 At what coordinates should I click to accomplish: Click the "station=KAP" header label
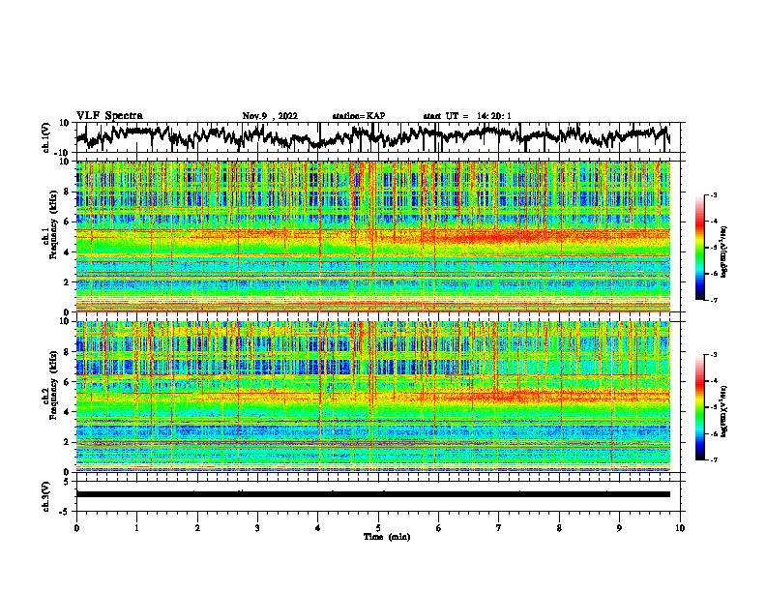coord(359,116)
